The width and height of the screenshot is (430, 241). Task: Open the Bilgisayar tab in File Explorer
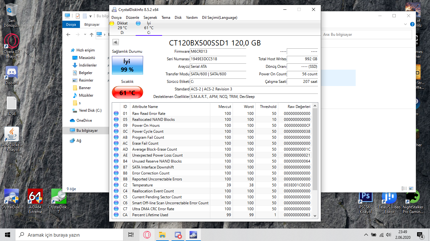pyautogui.click(x=92, y=24)
